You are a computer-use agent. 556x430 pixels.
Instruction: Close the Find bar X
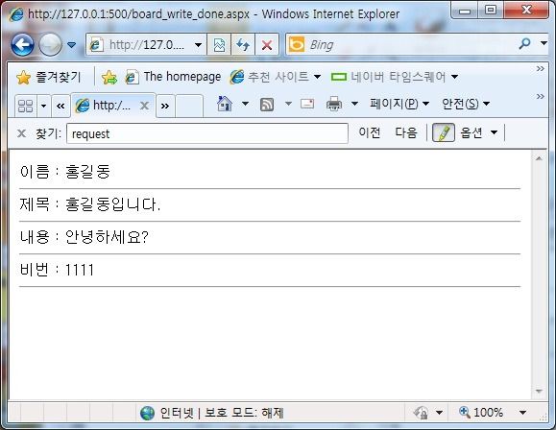pos(21,133)
